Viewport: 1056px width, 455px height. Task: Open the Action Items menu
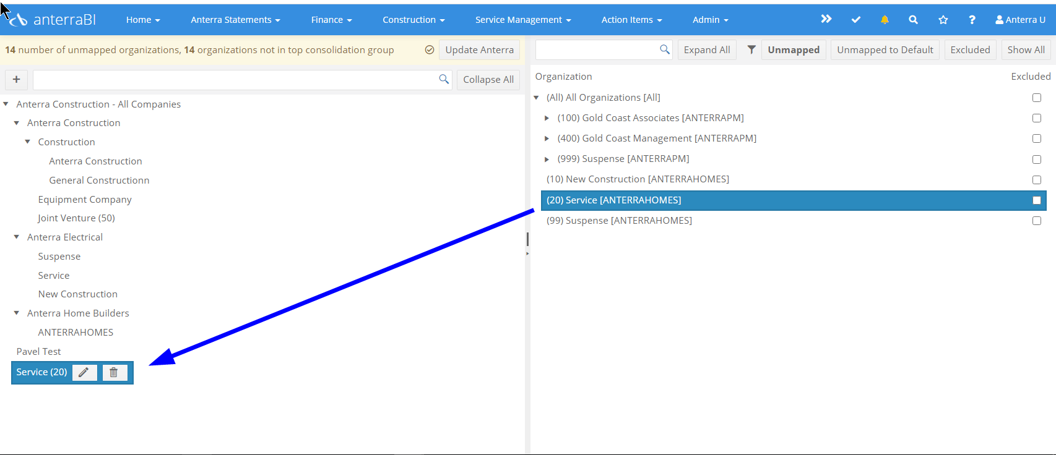click(x=631, y=20)
